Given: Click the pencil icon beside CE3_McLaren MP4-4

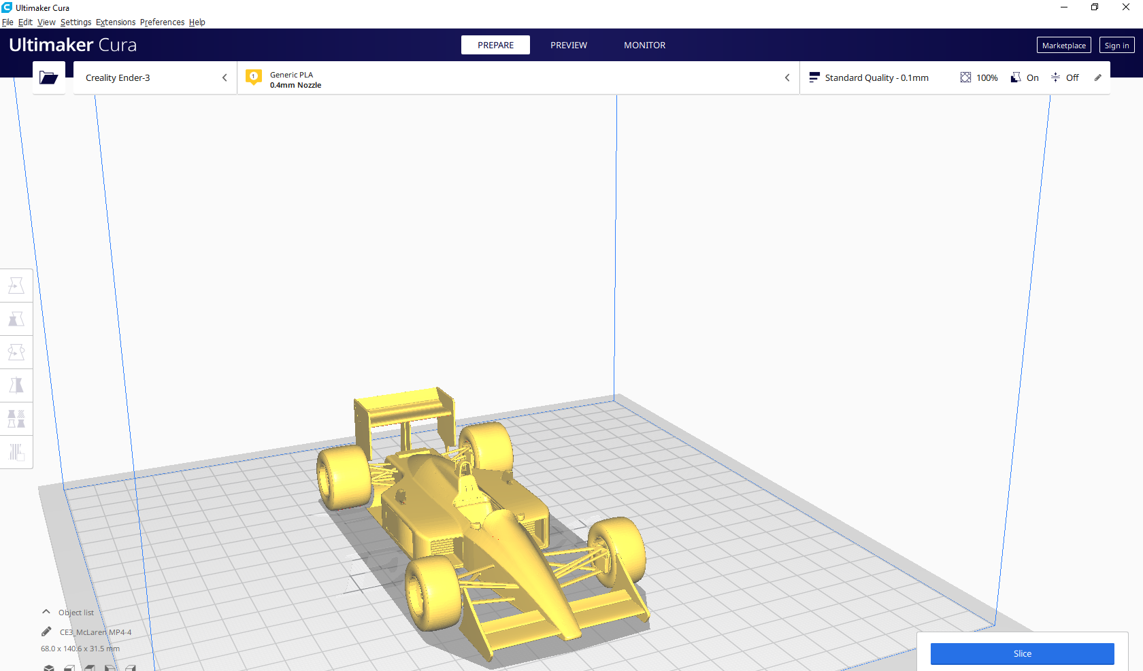Looking at the screenshot, I should [x=46, y=632].
